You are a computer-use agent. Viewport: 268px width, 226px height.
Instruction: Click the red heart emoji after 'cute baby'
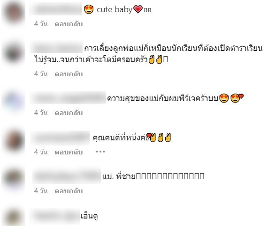138,9
